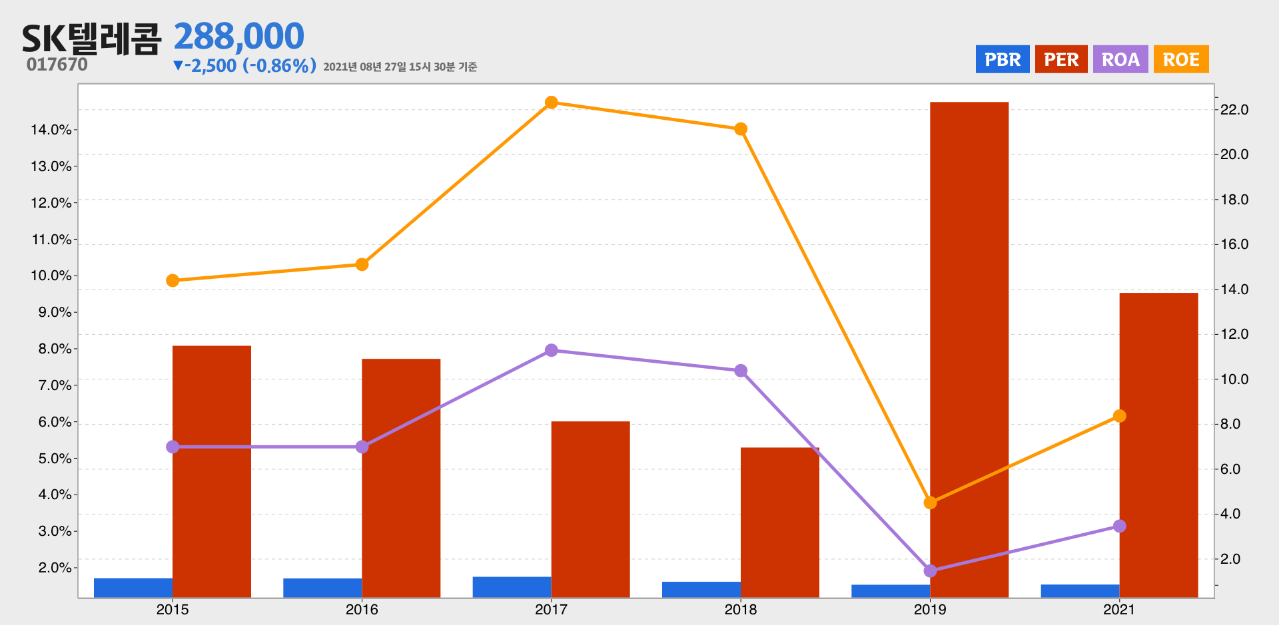Click the 2.0% left axis label
This screenshot has height=625, width=1279.
point(55,568)
